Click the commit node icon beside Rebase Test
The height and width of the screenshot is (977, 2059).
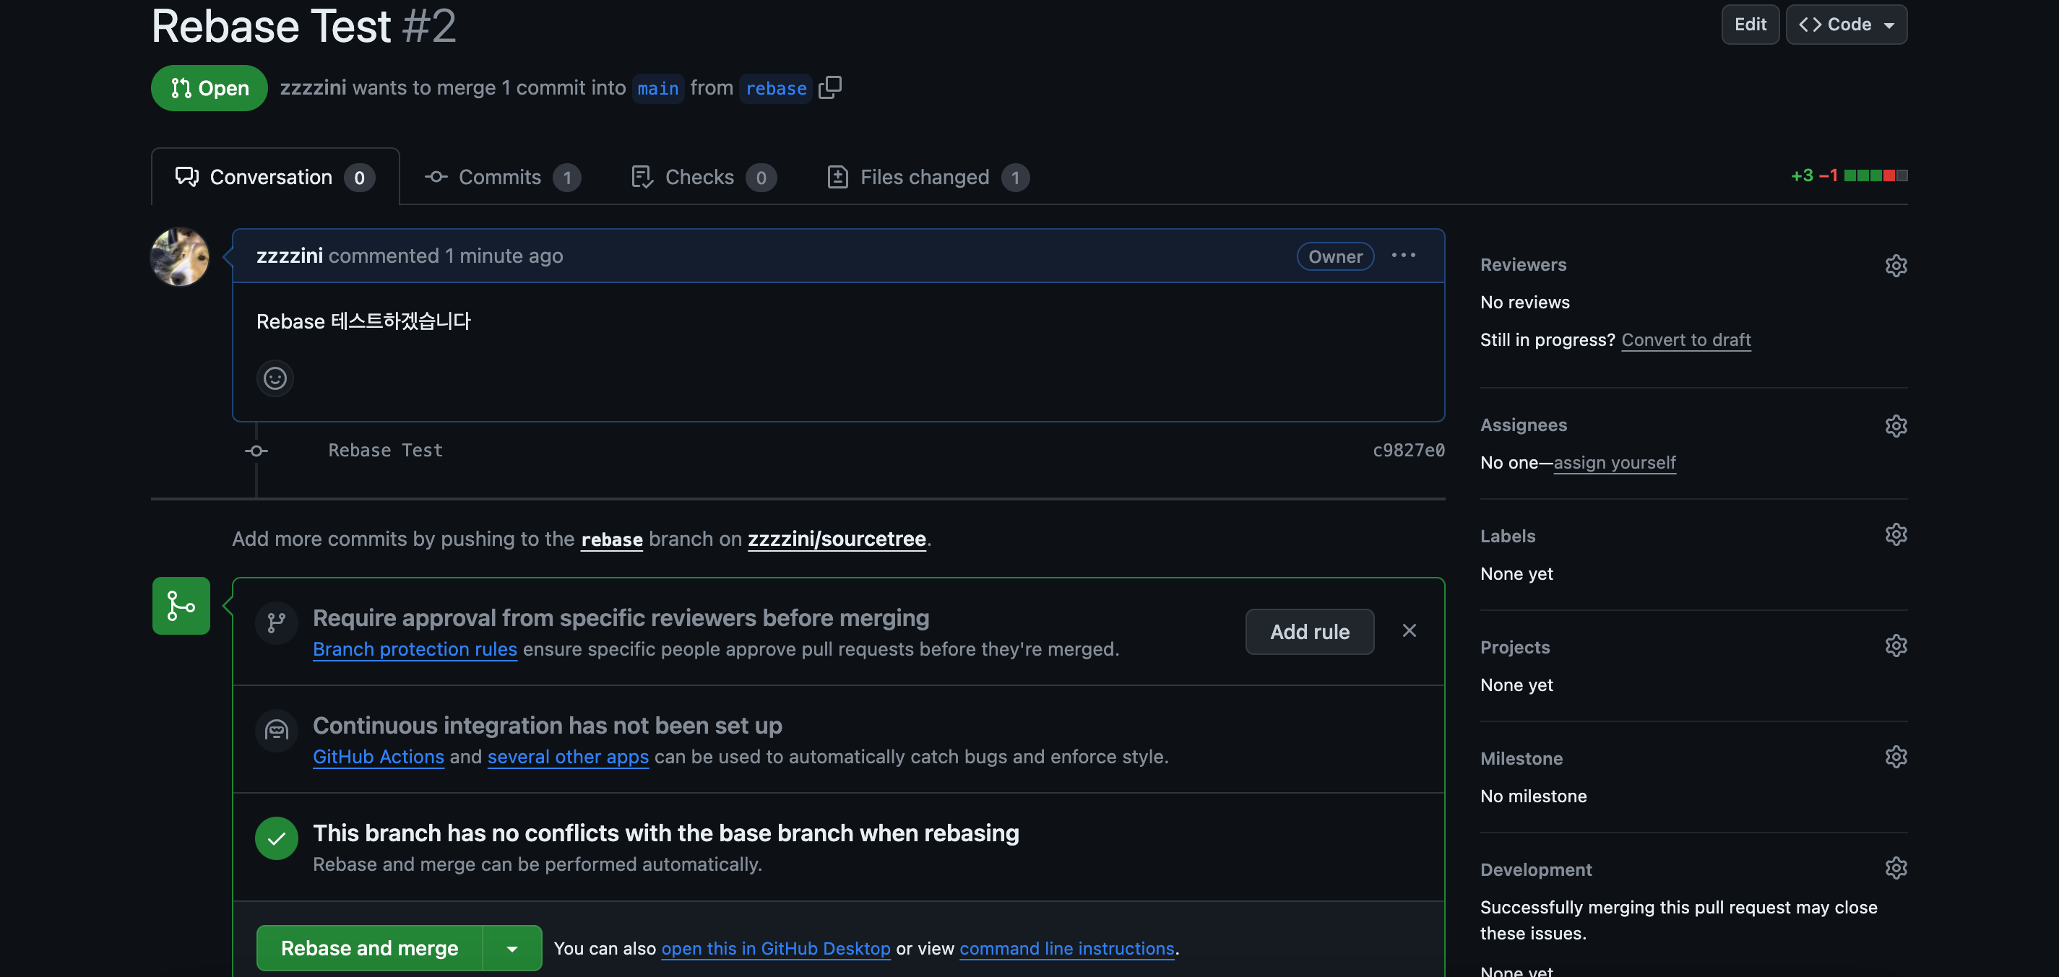(x=256, y=451)
